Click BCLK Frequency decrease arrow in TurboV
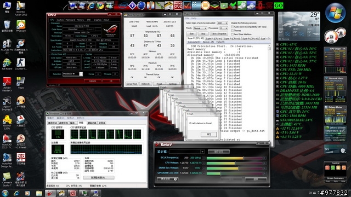This screenshot has height=197, width=351. click(x=203, y=158)
